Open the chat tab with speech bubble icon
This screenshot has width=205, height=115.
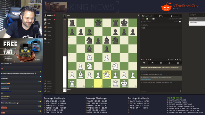(144, 63)
